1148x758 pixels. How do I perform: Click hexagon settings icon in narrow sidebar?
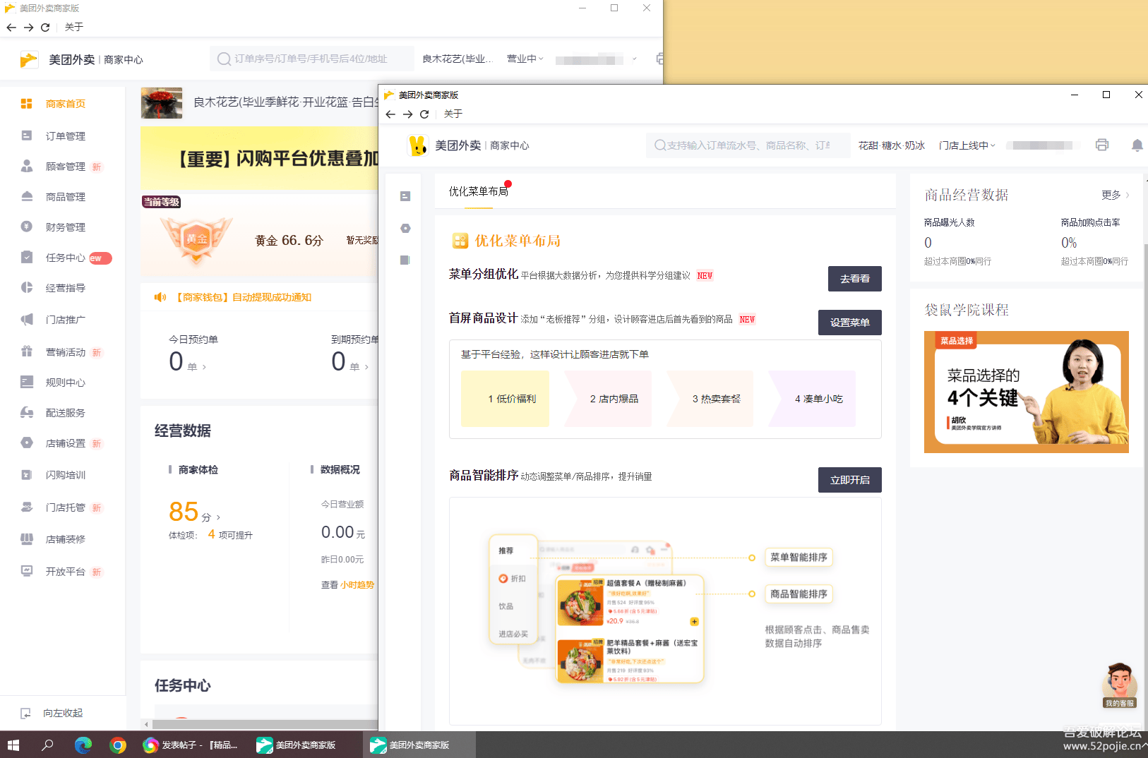click(x=405, y=228)
